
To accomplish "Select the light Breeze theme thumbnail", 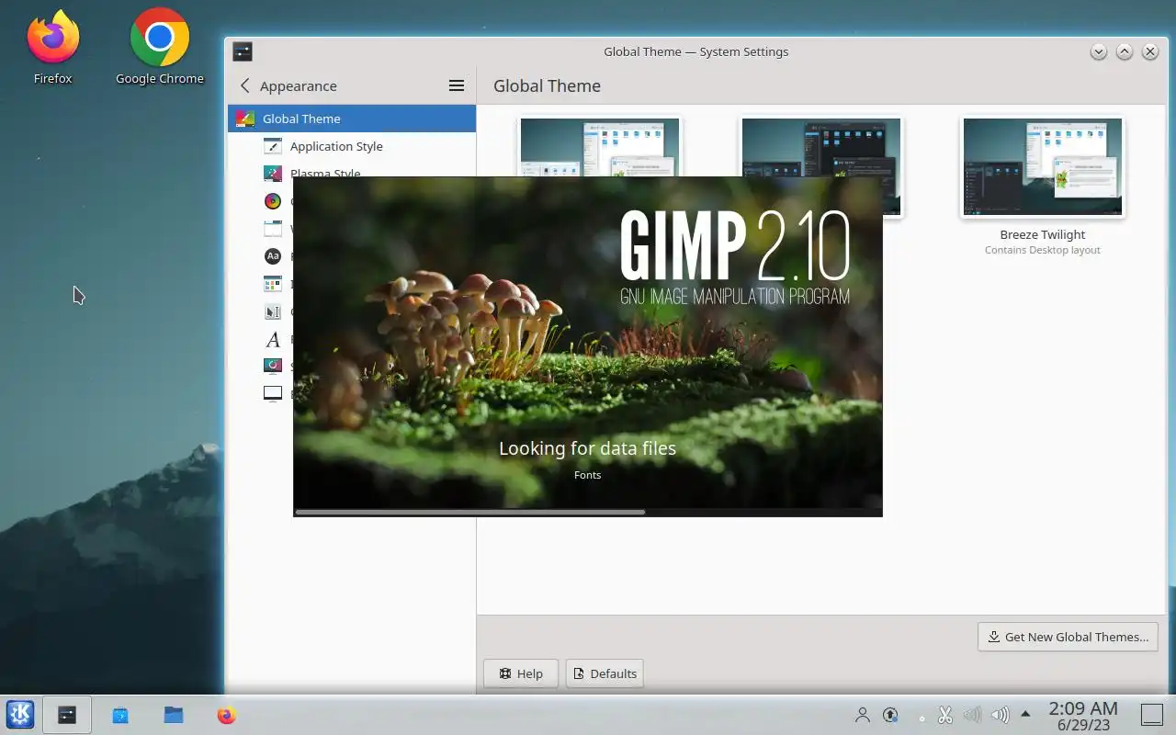I will point(600,147).
